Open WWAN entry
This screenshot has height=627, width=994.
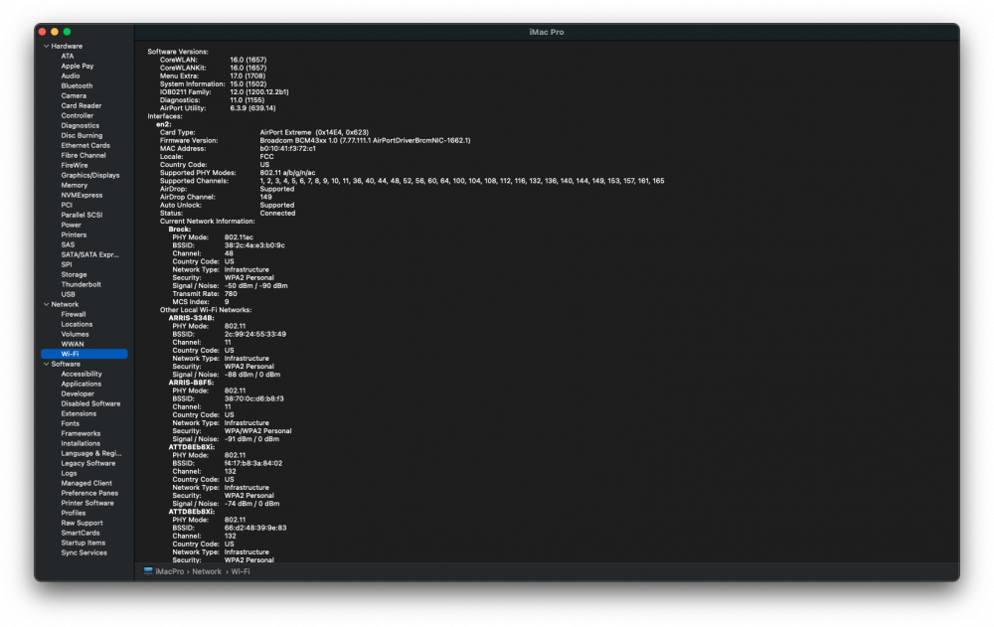click(73, 344)
